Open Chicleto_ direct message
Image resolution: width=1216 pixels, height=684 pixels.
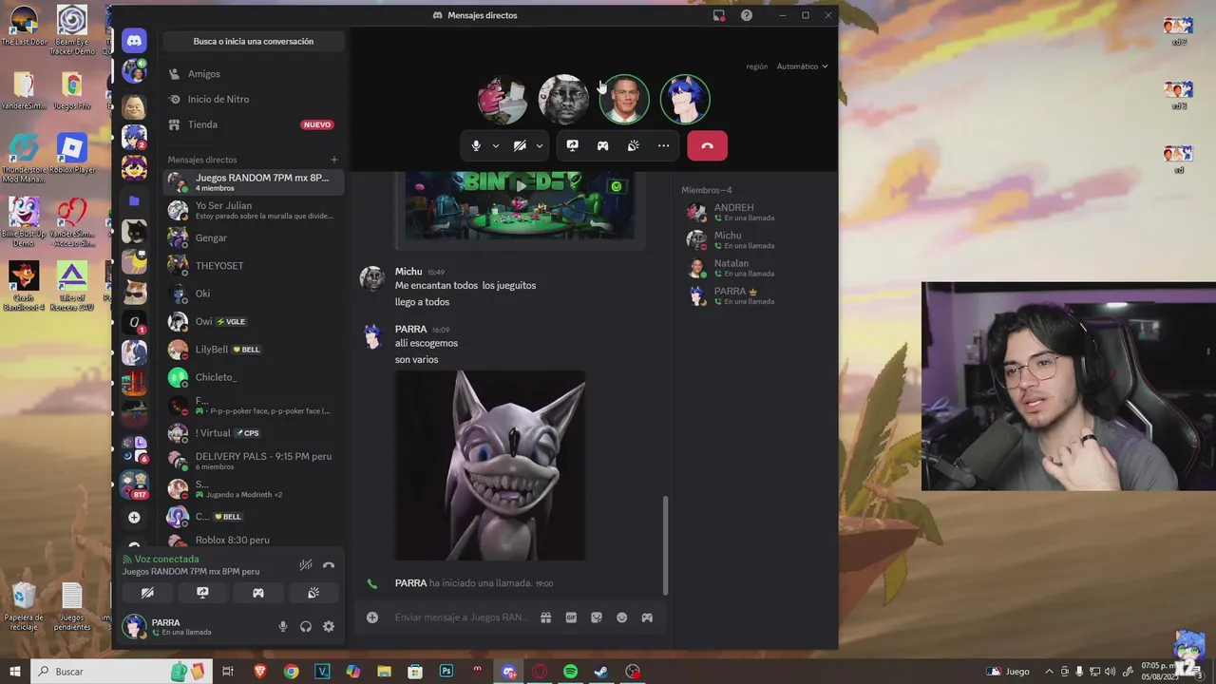(253, 377)
